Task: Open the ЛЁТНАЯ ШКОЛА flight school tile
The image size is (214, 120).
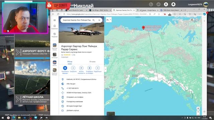Action: click(32, 83)
